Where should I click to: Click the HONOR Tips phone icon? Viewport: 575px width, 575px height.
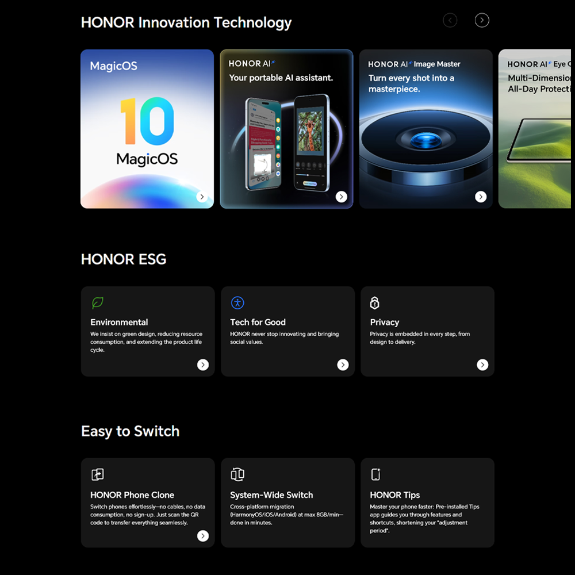pos(375,474)
